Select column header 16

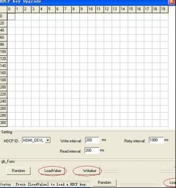coord(140,9)
